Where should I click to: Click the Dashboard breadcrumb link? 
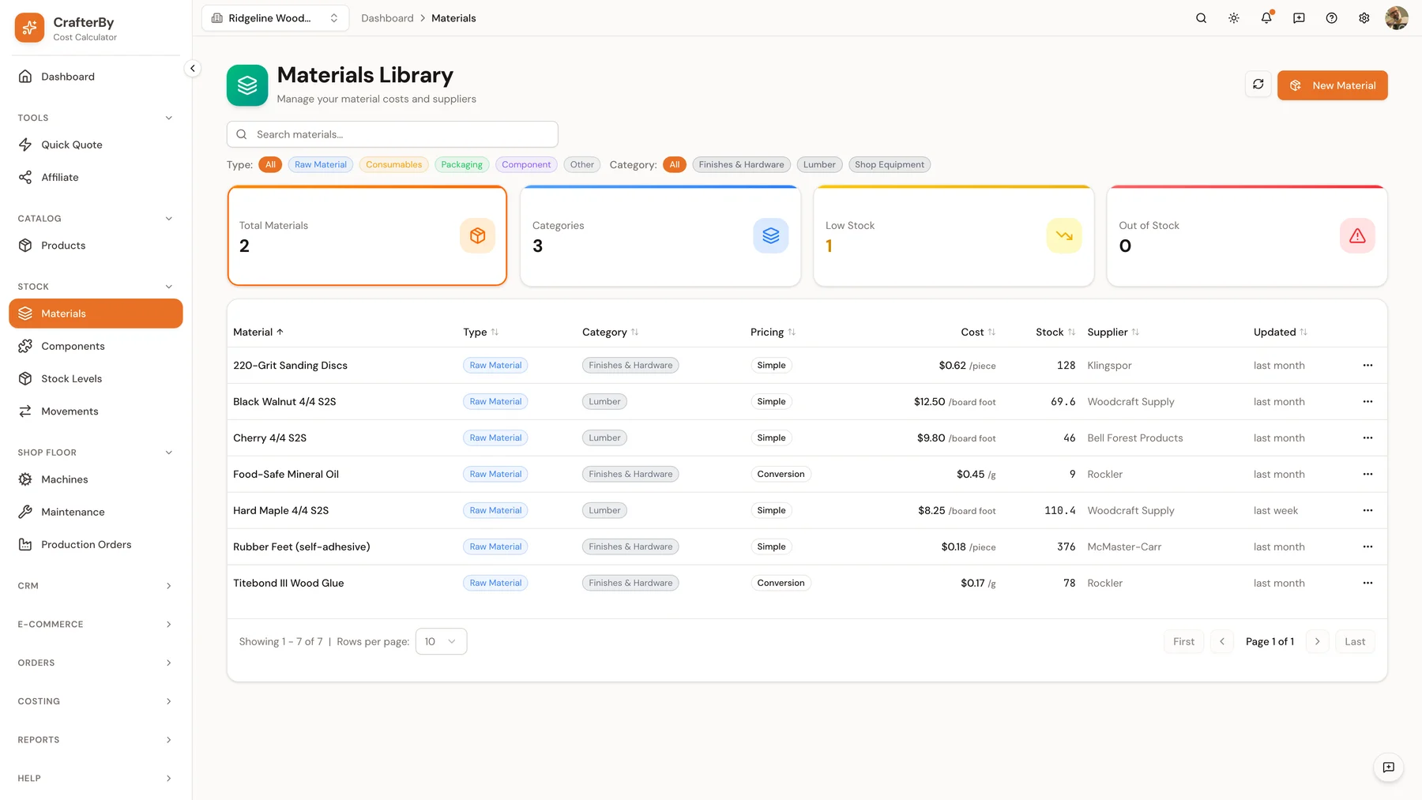point(387,18)
